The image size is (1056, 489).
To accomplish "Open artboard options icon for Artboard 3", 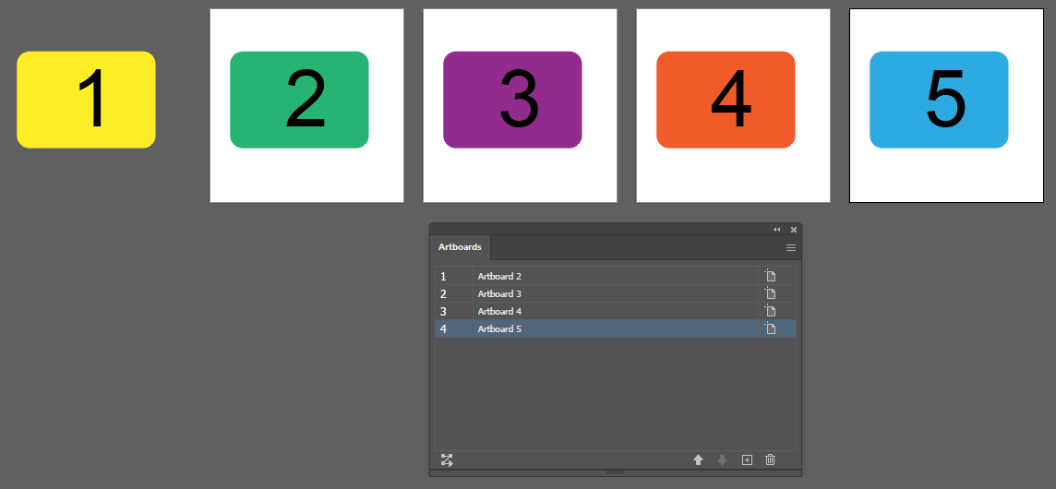I will click(770, 293).
